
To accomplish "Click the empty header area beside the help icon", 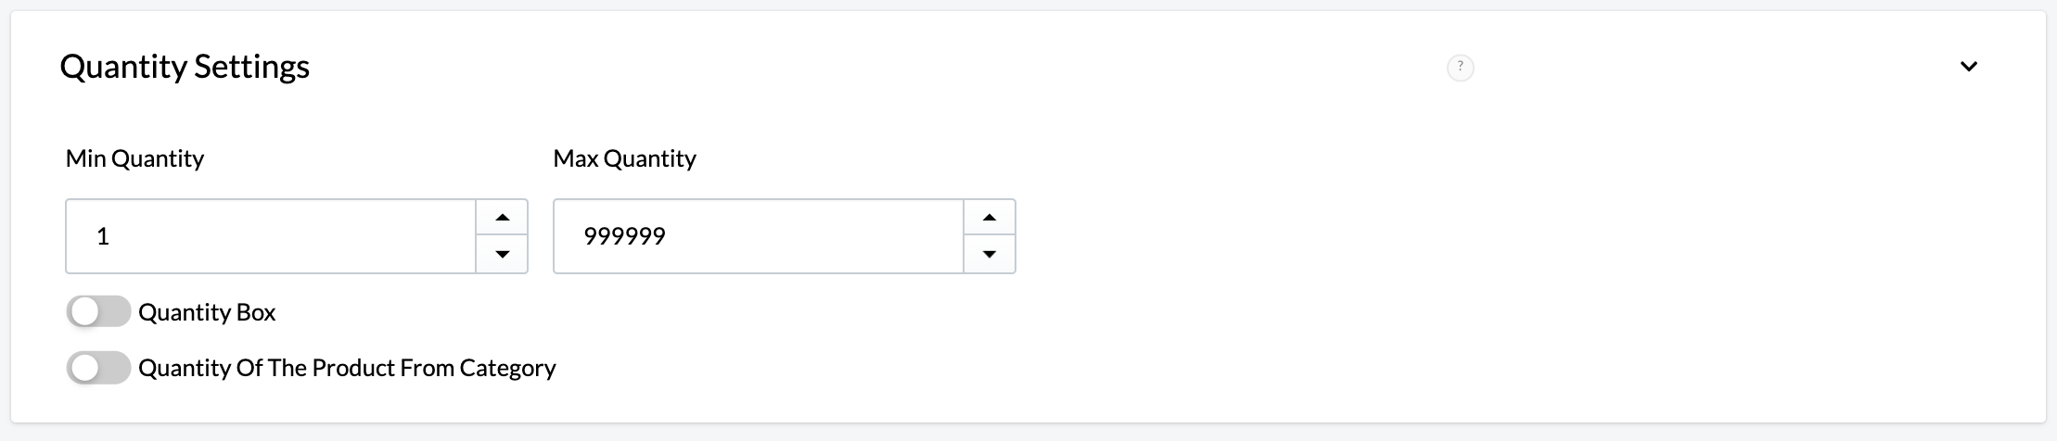I will pos(1716,67).
